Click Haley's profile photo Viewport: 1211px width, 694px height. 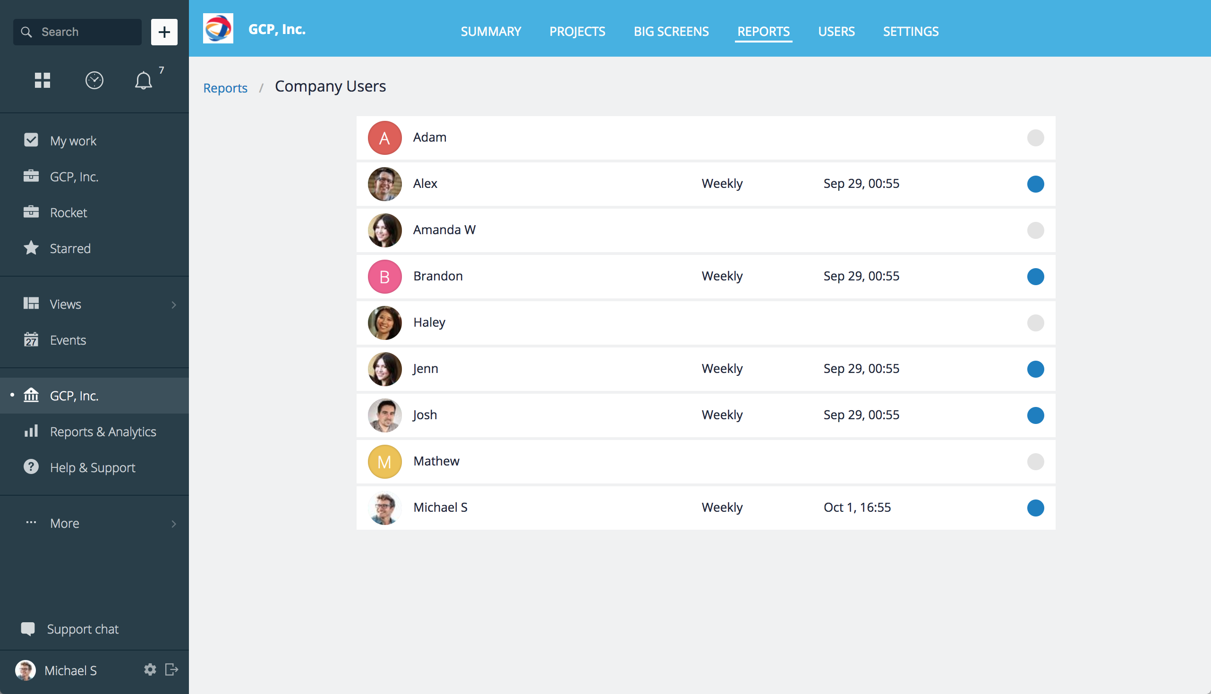[x=385, y=323]
